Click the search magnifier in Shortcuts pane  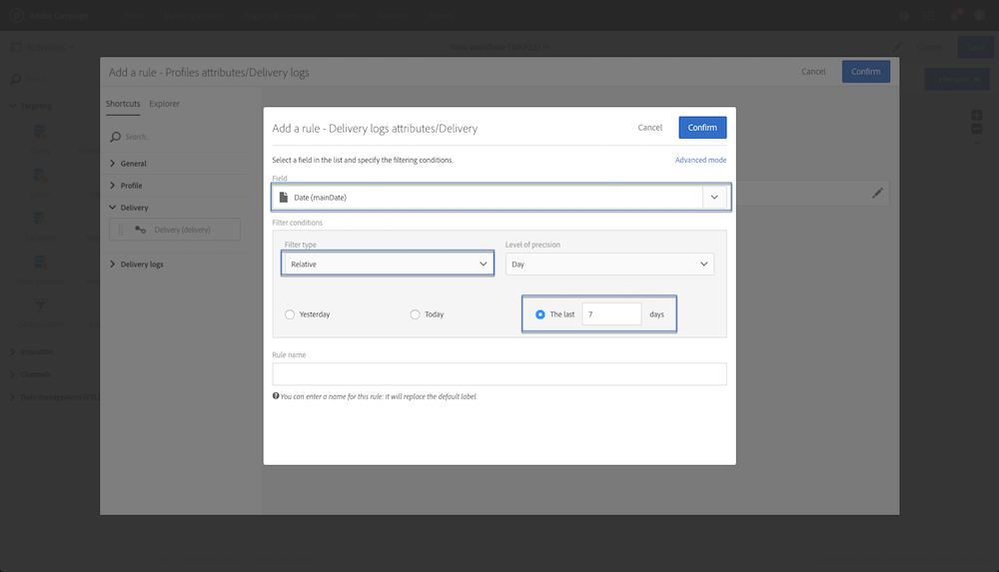[115, 137]
